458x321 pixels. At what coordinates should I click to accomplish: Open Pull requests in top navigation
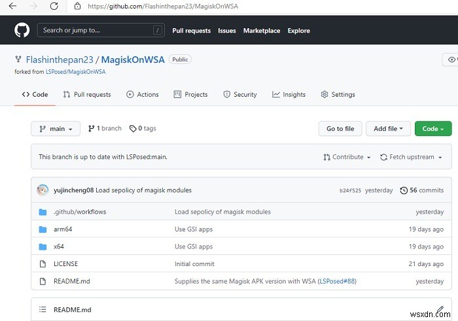coord(191,31)
